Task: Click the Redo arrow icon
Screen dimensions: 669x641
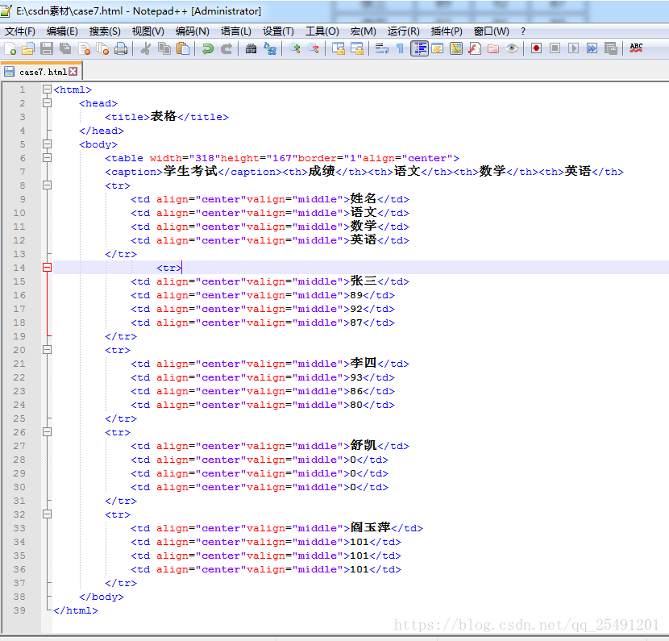Action: point(226,48)
